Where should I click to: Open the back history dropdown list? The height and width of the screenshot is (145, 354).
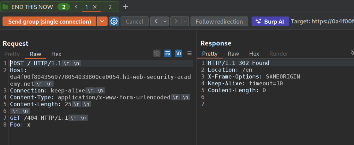pyautogui.click(x=165, y=21)
